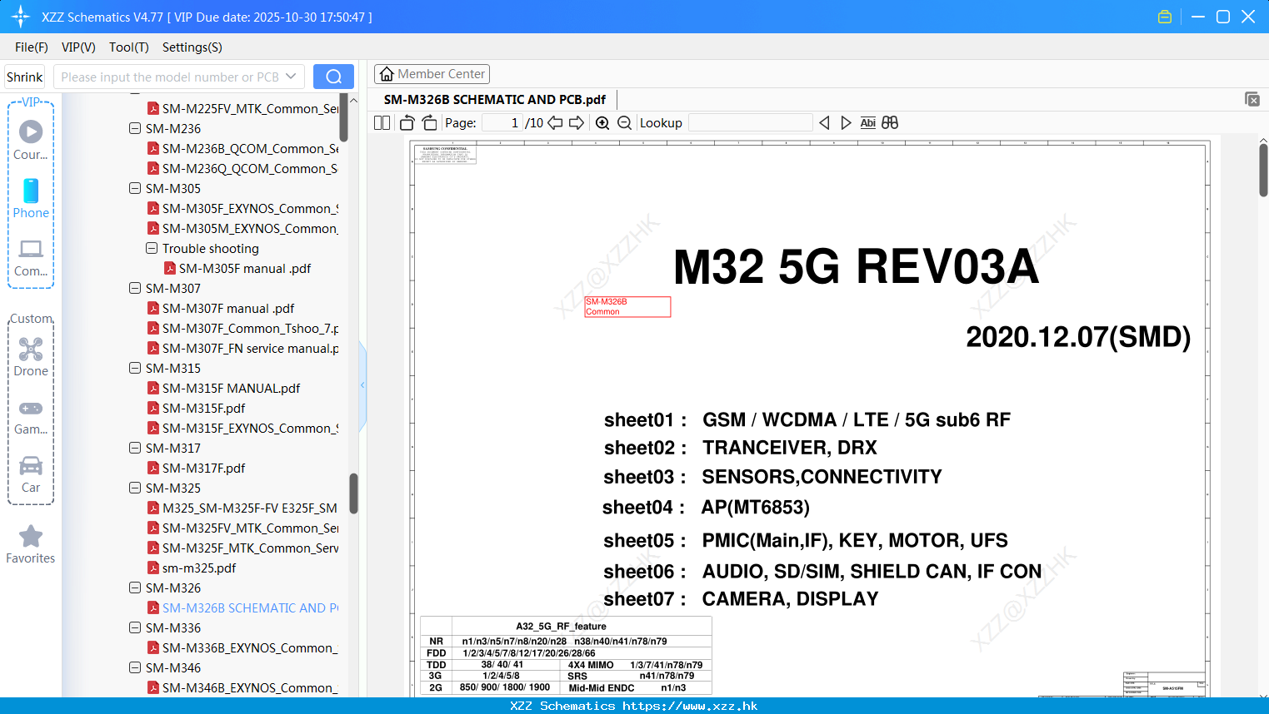Open the Game console category
Image resolution: width=1269 pixels, height=714 pixels.
[31, 416]
